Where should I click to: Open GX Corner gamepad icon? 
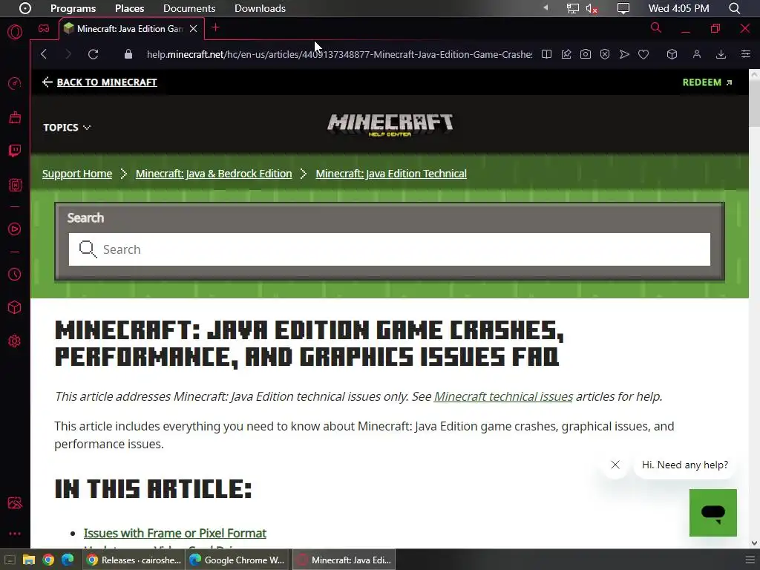[44, 28]
